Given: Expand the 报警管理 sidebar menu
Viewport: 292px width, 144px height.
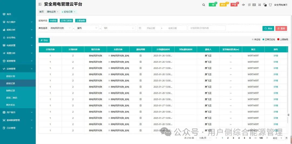Looking at the screenshot, I should [x=18, y=61].
